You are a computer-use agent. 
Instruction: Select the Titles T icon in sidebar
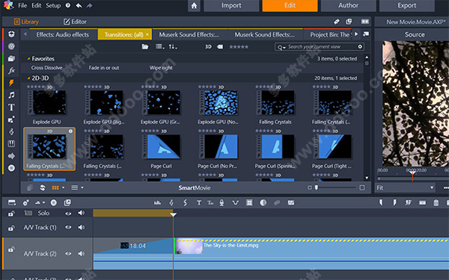point(11,107)
